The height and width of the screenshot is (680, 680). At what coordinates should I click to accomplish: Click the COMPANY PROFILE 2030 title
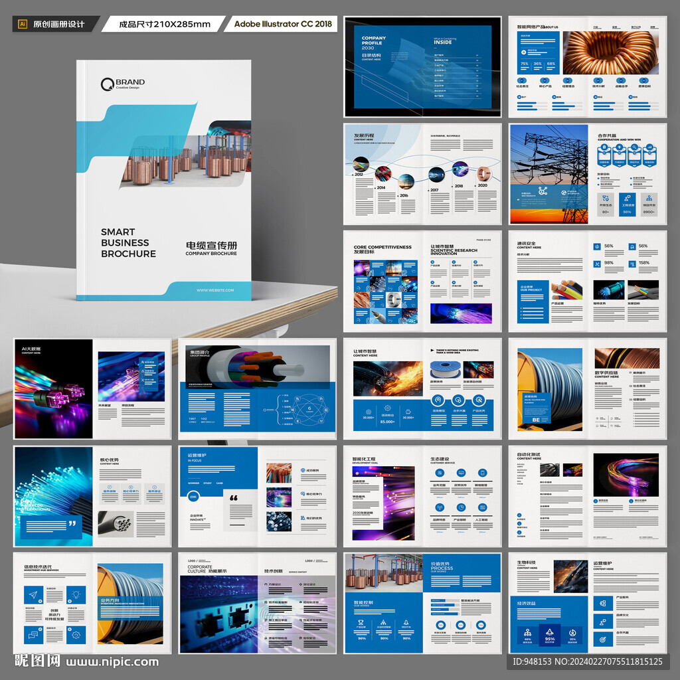click(x=373, y=43)
